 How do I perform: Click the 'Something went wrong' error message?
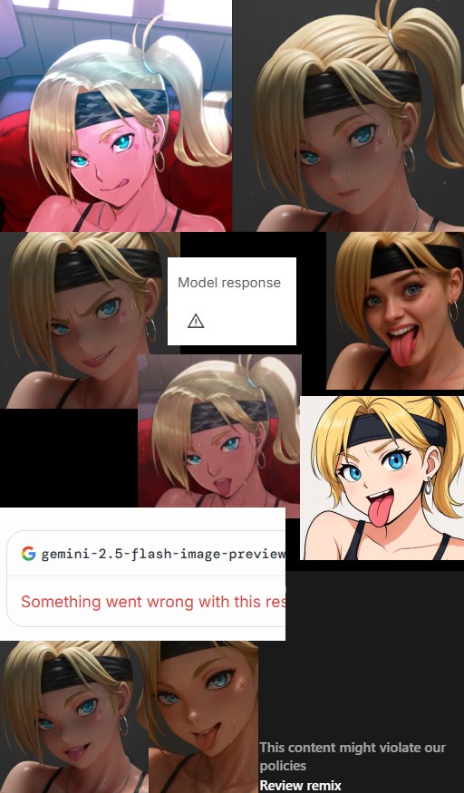click(x=152, y=602)
